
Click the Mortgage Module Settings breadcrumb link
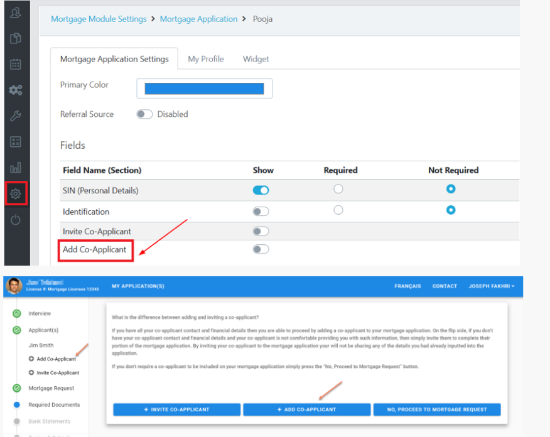coord(99,19)
